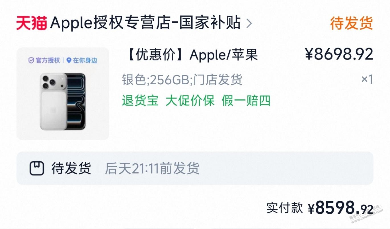Expand store page via chevron arrow
The width and height of the screenshot is (390, 229).
tap(249, 24)
